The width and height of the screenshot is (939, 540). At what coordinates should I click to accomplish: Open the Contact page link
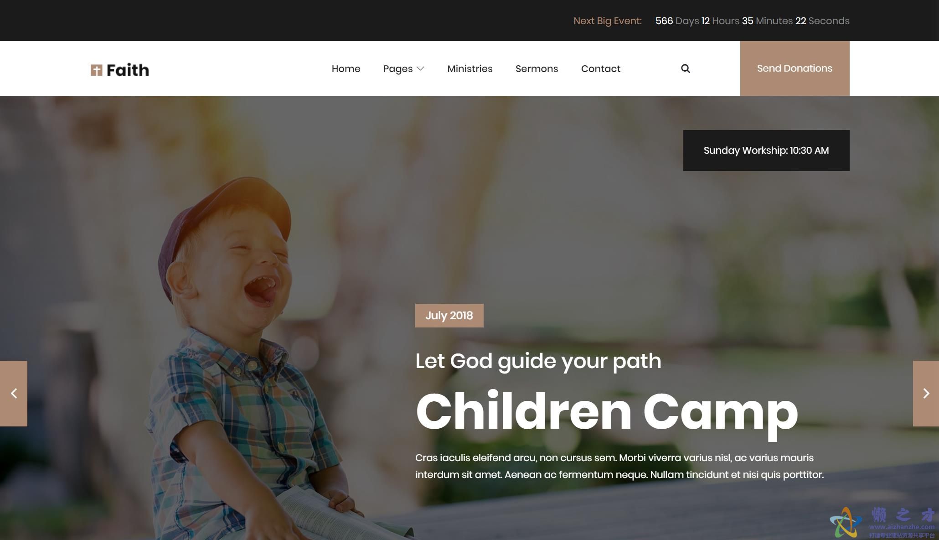tap(600, 68)
